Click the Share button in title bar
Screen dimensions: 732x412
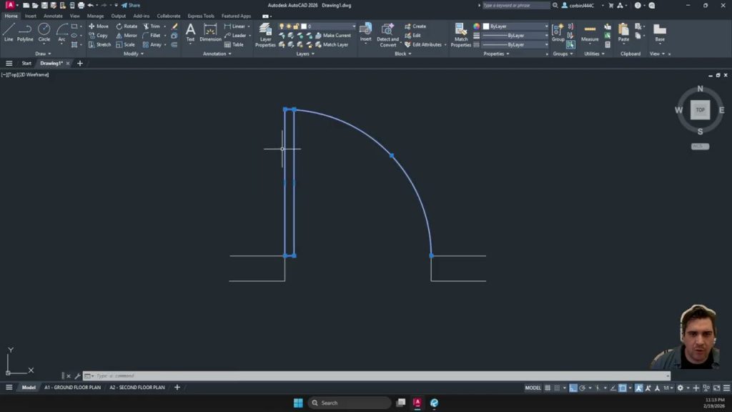[x=131, y=5]
